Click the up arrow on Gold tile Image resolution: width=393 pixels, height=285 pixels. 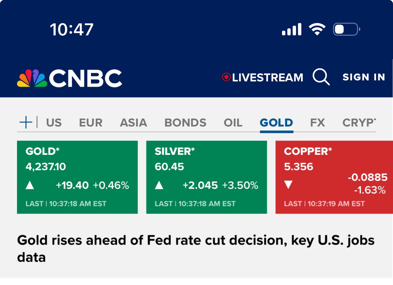[x=30, y=185]
